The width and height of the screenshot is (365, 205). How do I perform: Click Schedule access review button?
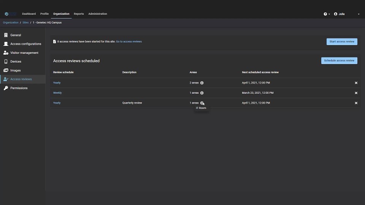pos(339,61)
